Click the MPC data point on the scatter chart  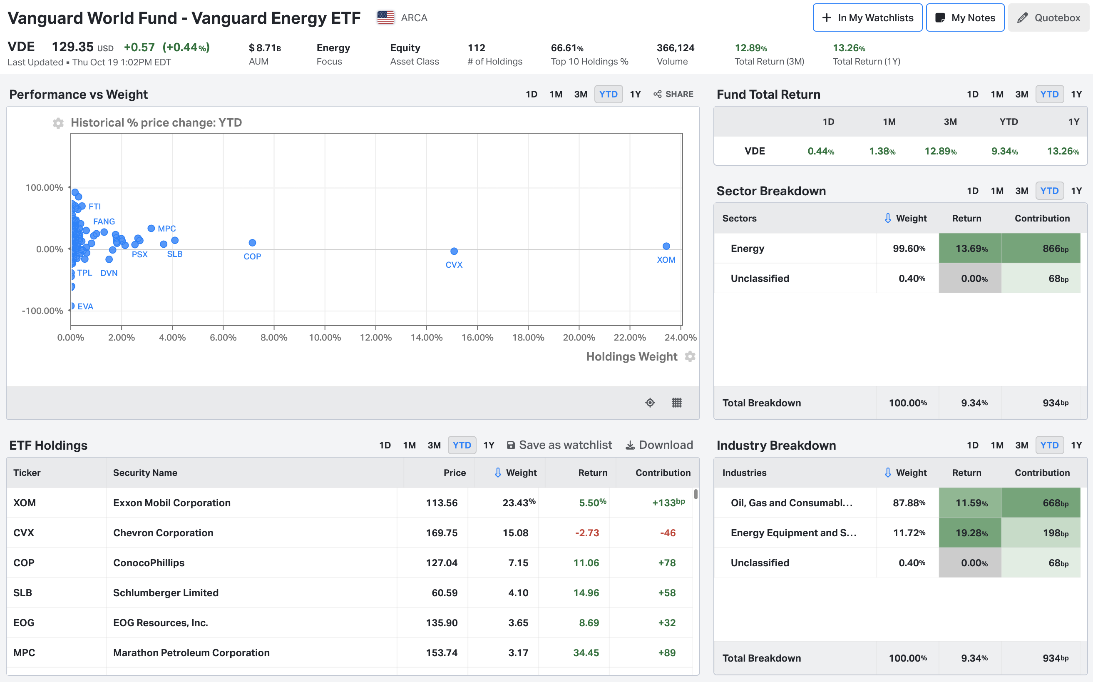coord(152,229)
